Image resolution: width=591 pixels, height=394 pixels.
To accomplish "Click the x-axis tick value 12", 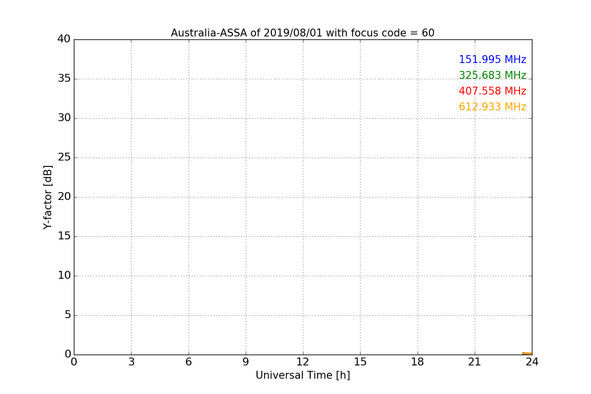I will 303,362.
